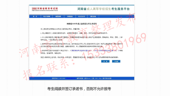
Task: Open the 《国家教育考试违规处理办法》 link
Action: [81, 51]
